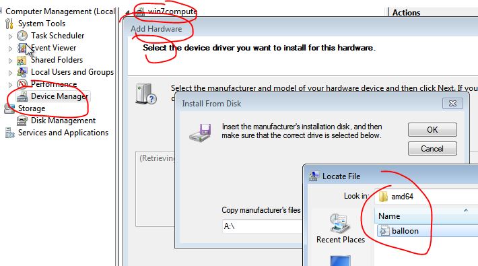Select System Tools tree item
478x266 pixels.
[42, 24]
